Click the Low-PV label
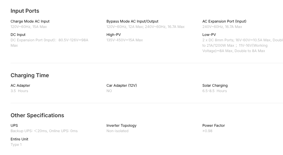The image size is (283, 155). (209, 35)
